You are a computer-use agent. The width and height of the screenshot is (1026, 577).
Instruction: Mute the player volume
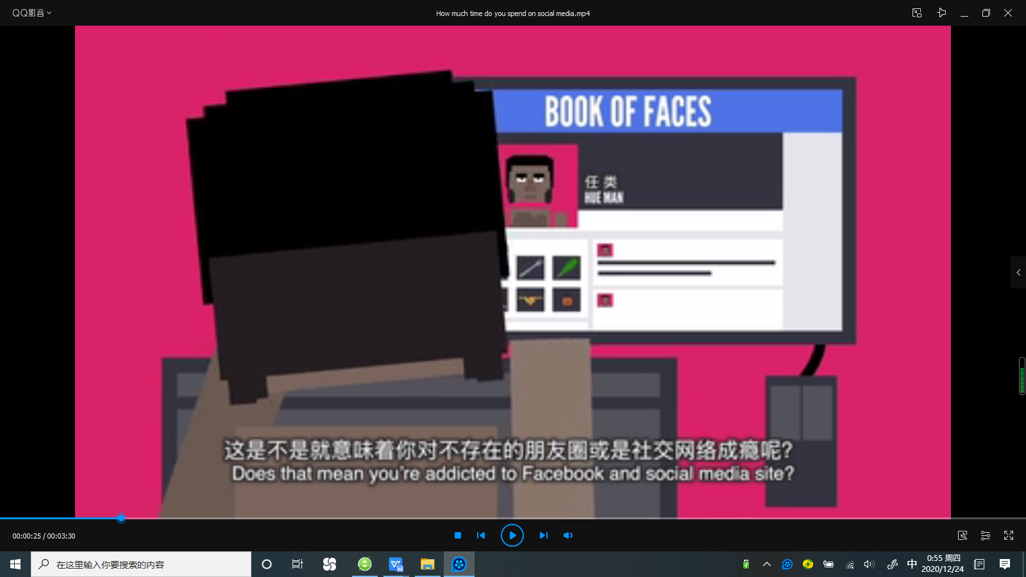click(x=568, y=535)
